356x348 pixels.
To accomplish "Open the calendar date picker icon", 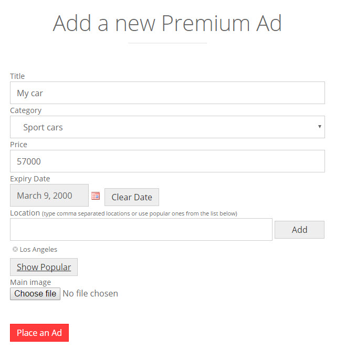I will [x=96, y=196].
